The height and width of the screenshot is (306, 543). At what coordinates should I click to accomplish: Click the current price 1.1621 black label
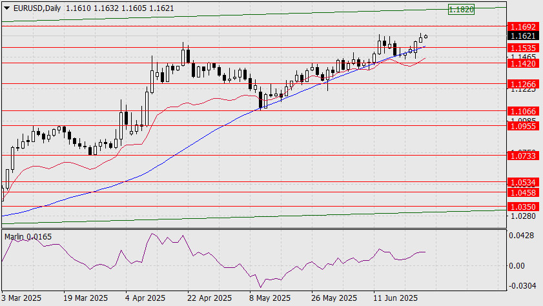point(523,36)
